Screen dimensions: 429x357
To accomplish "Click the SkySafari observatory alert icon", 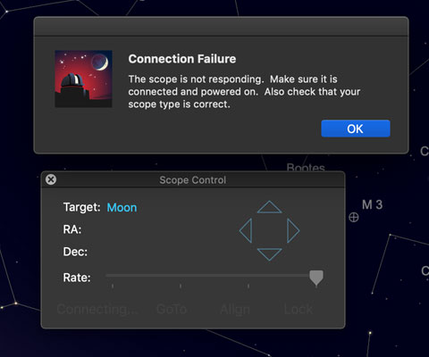I will 83,79.
